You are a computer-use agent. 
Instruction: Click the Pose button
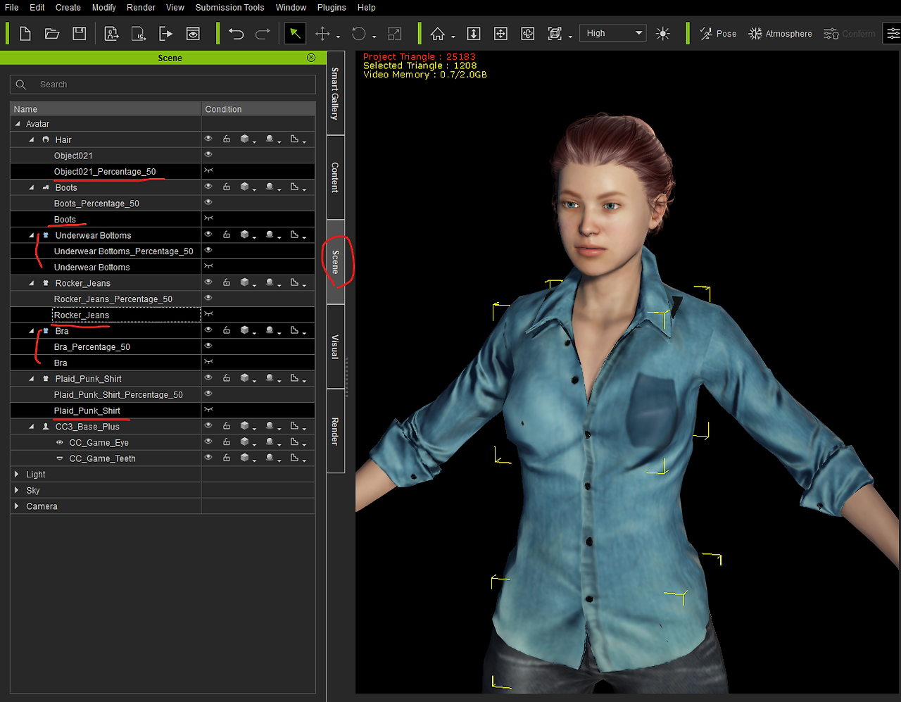[718, 34]
